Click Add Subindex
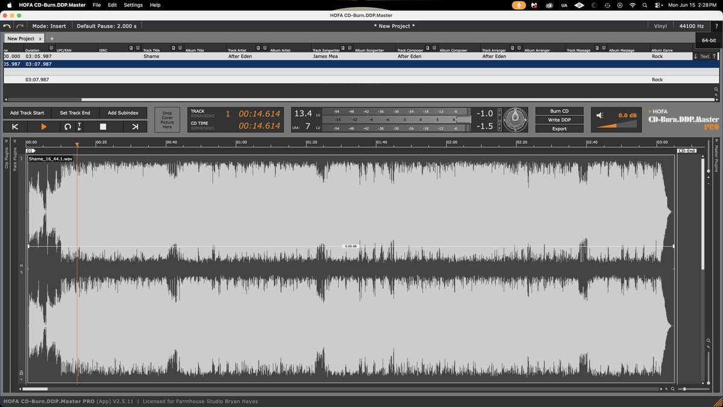 [123, 113]
